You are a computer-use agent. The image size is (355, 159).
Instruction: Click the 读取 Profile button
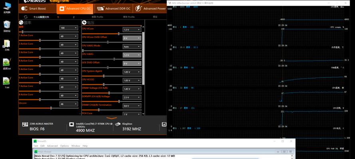(97, 17)
